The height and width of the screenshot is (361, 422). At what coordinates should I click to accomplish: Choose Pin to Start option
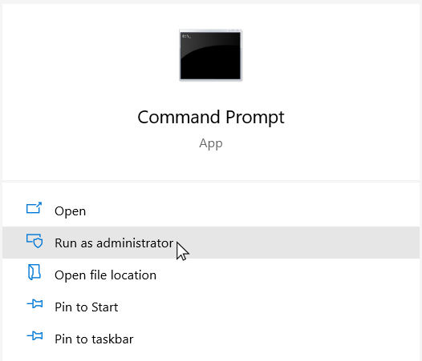tap(87, 307)
